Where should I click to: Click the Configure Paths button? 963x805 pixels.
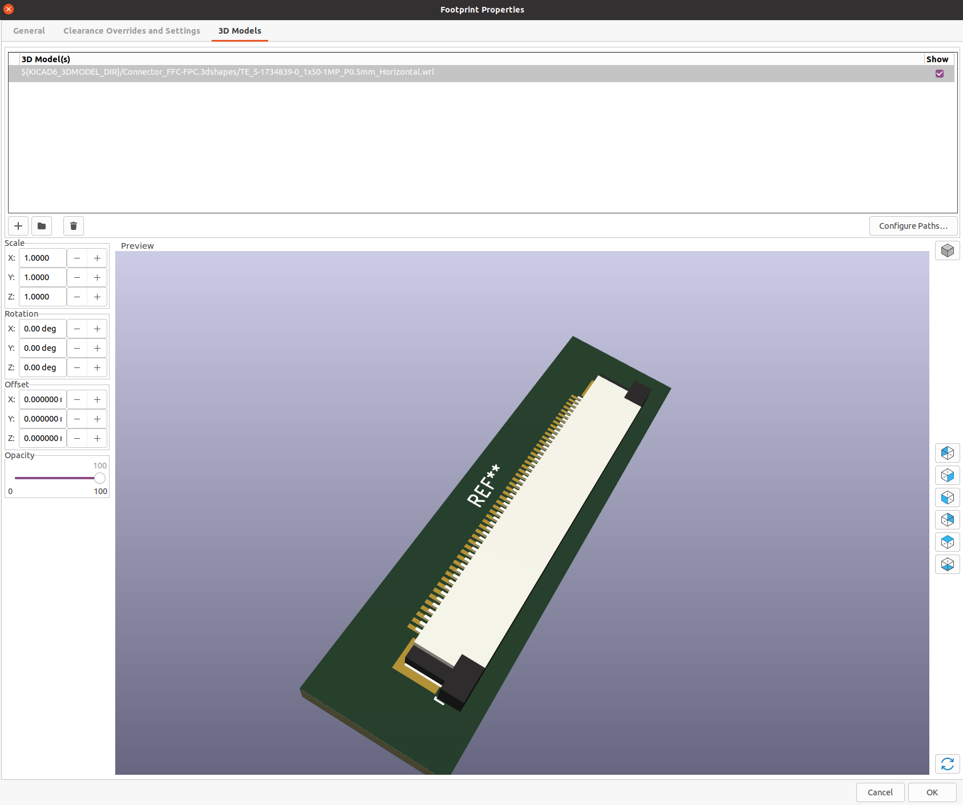point(913,226)
